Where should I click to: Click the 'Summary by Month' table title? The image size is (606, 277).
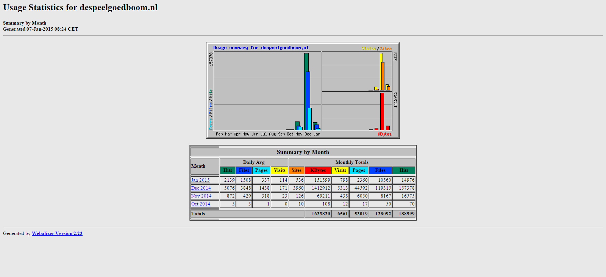tap(303, 152)
